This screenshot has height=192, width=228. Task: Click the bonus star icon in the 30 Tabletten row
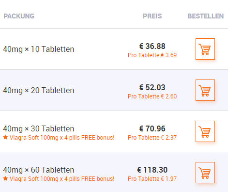pyautogui.click(x=5, y=137)
